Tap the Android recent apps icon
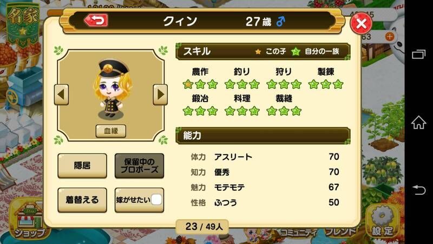Viewport: 433px width, 244px height. tap(418, 54)
